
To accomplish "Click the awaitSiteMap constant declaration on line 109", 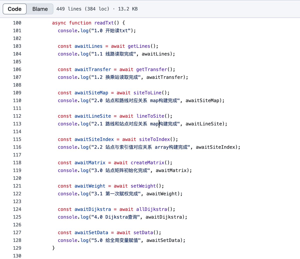I will click(x=91, y=93).
